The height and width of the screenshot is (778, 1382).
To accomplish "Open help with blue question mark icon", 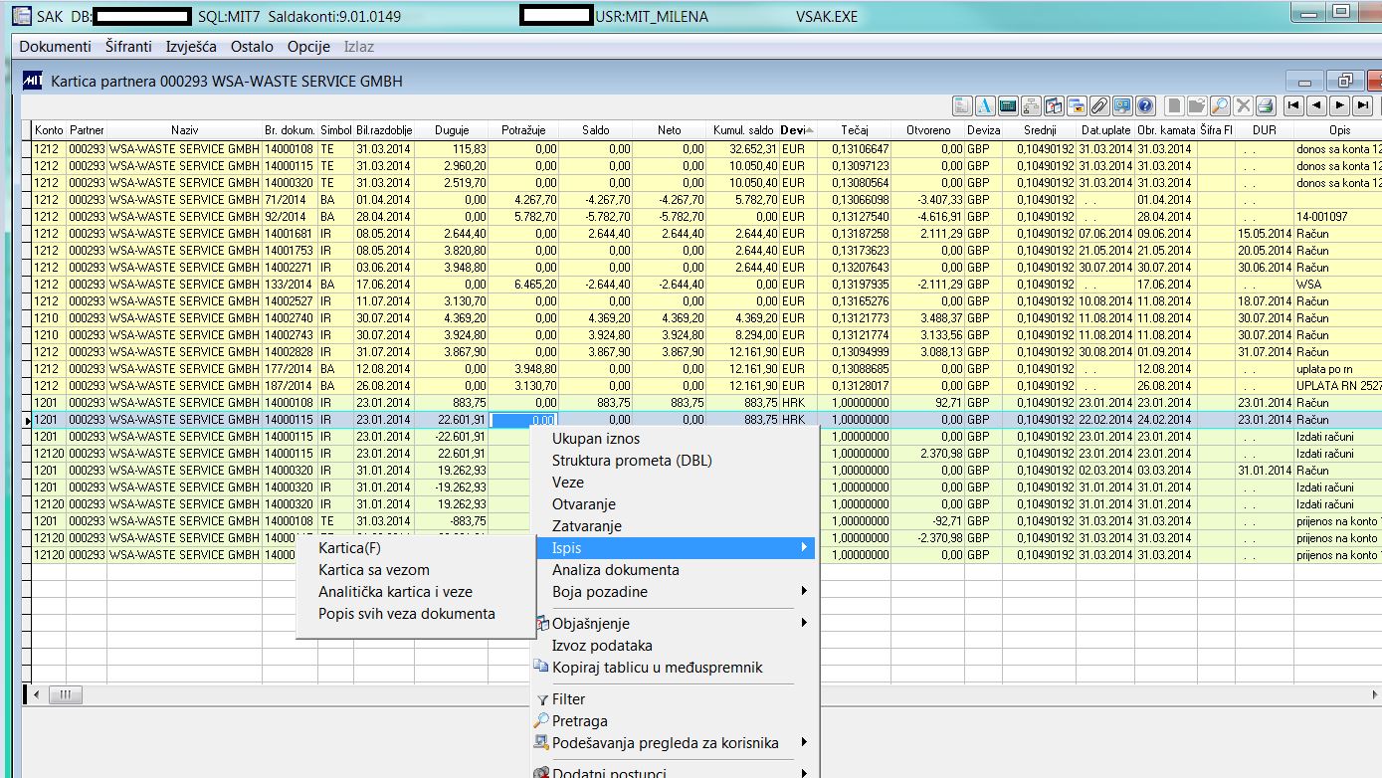I will point(1145,105).
